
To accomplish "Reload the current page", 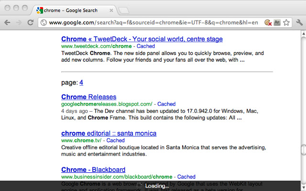I will [x=30, y=22].
